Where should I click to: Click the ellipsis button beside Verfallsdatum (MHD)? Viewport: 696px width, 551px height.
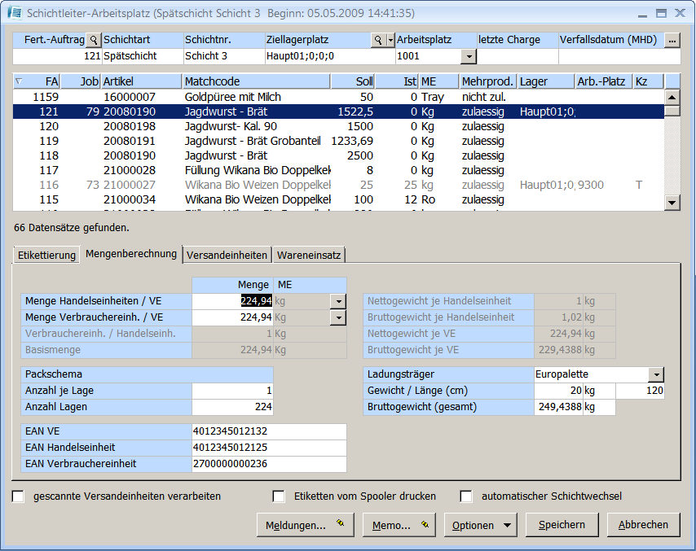click(672, 40)
